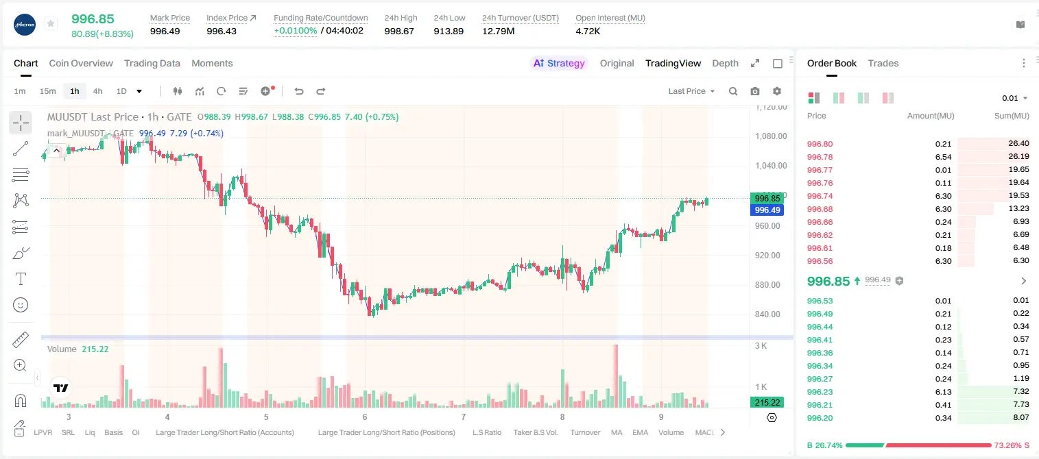Open the candlestick chart type icon
This screenshot has width=1039, height=459.
coord(178,91)
